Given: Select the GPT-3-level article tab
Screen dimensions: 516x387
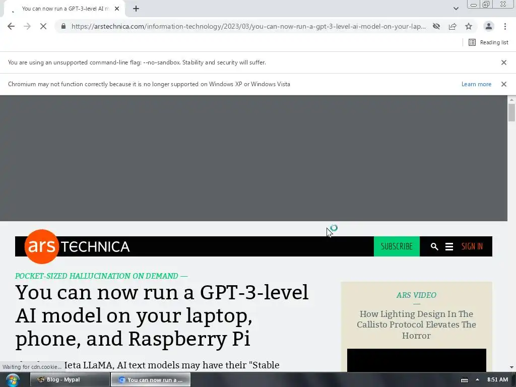Looking at the screenshot, I should point(64,9).
